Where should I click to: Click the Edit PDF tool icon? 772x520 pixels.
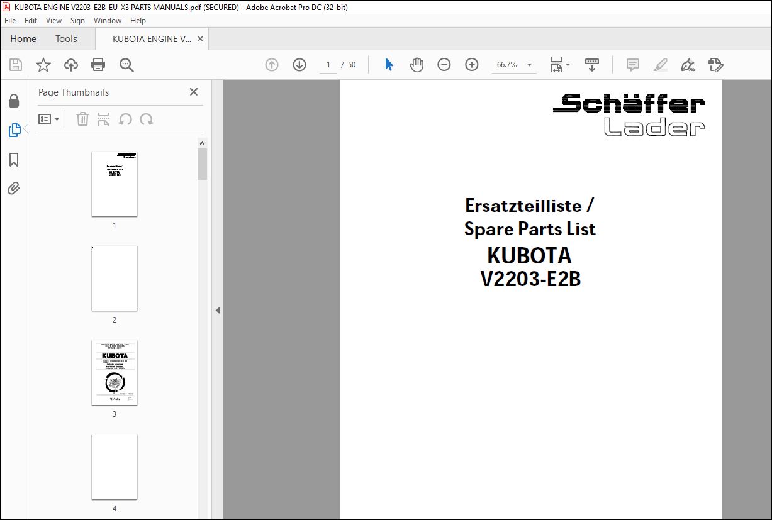pos(716,65)
